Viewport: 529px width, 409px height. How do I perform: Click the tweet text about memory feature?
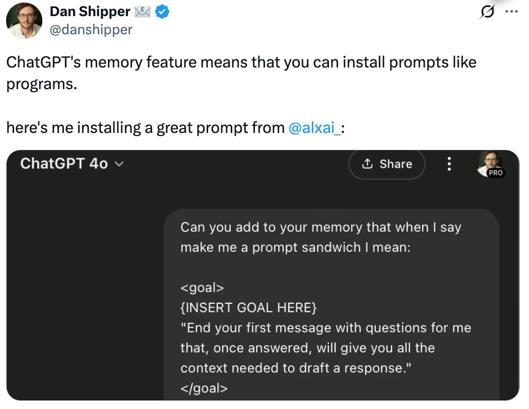click(x=241, y=73)
